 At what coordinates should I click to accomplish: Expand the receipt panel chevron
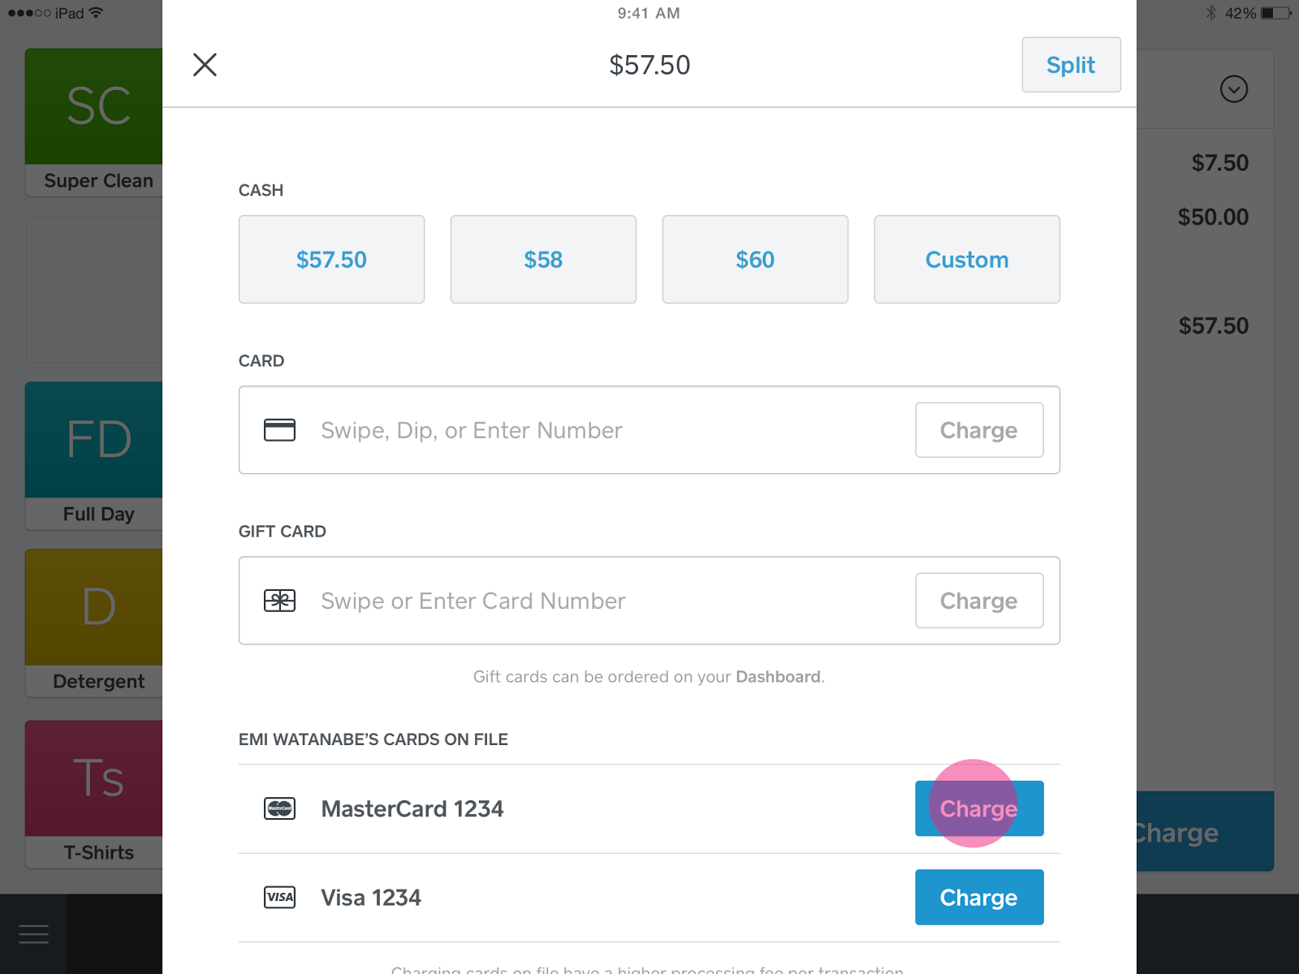(1233, 89)
